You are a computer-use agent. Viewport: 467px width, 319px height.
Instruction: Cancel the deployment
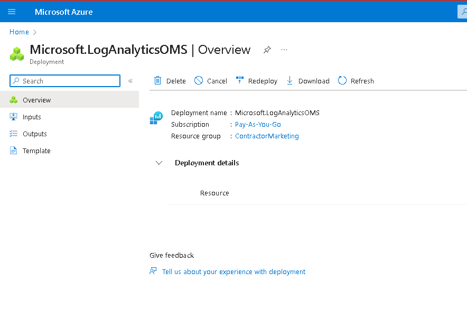[x=211, y=81]
